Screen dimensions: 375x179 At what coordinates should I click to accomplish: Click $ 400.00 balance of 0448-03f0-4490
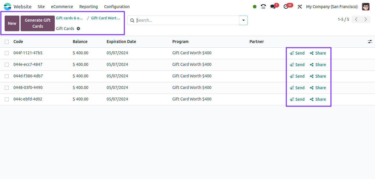tap(81, 88)
